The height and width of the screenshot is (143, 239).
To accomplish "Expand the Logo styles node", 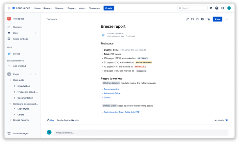I will tap(15, 109).
